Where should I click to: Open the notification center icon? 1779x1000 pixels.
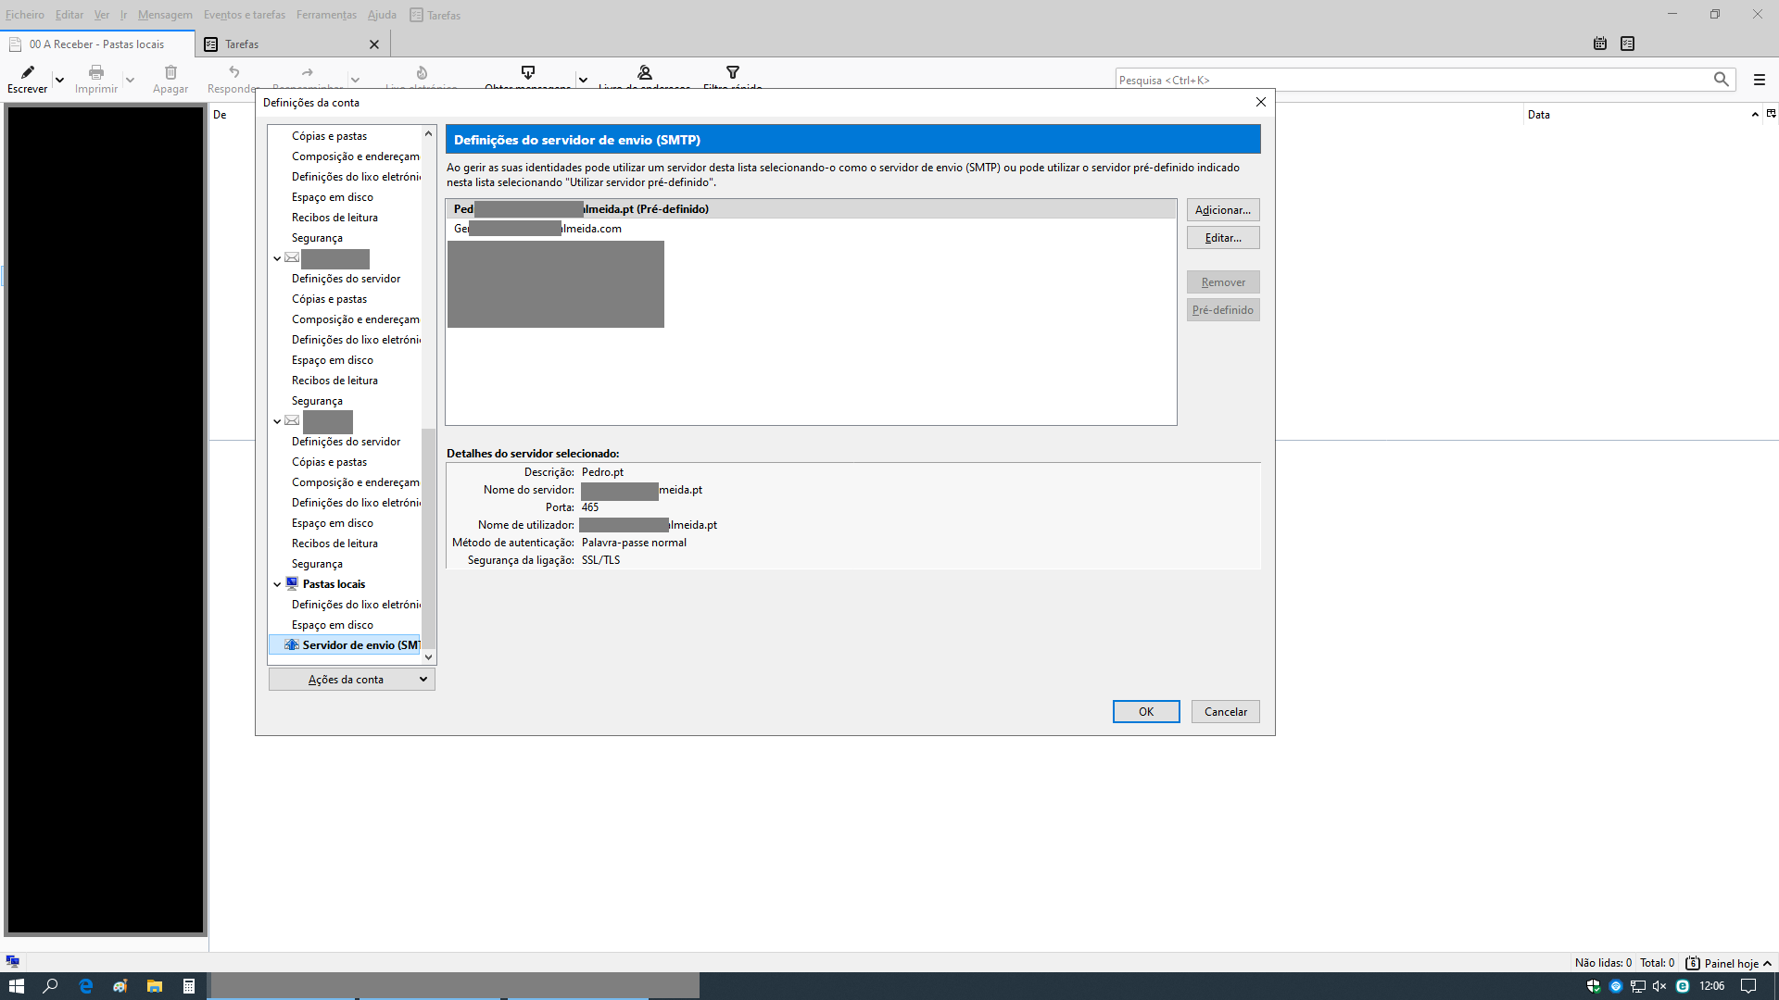tap(1748, 986)
